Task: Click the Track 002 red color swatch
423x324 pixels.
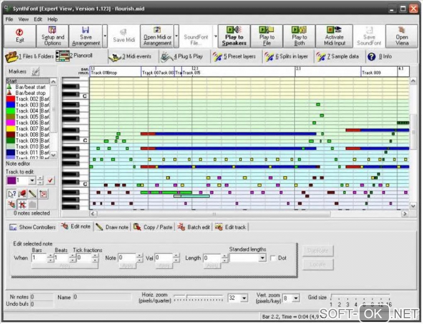Action: (x=10, y=99)
